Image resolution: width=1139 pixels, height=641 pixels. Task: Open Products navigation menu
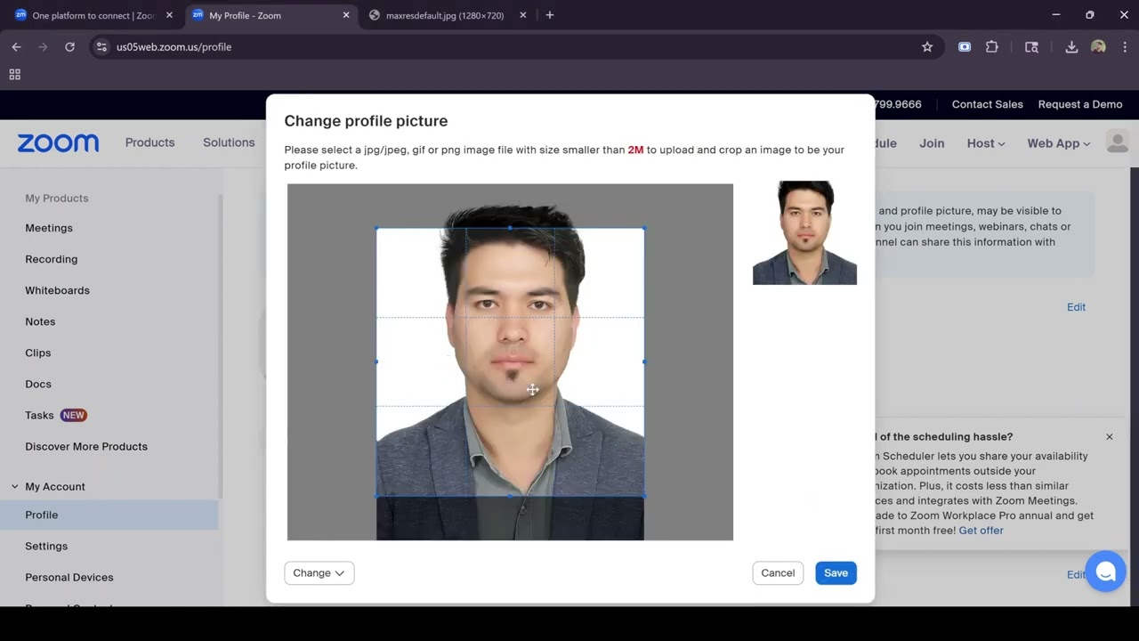(149, 142)
